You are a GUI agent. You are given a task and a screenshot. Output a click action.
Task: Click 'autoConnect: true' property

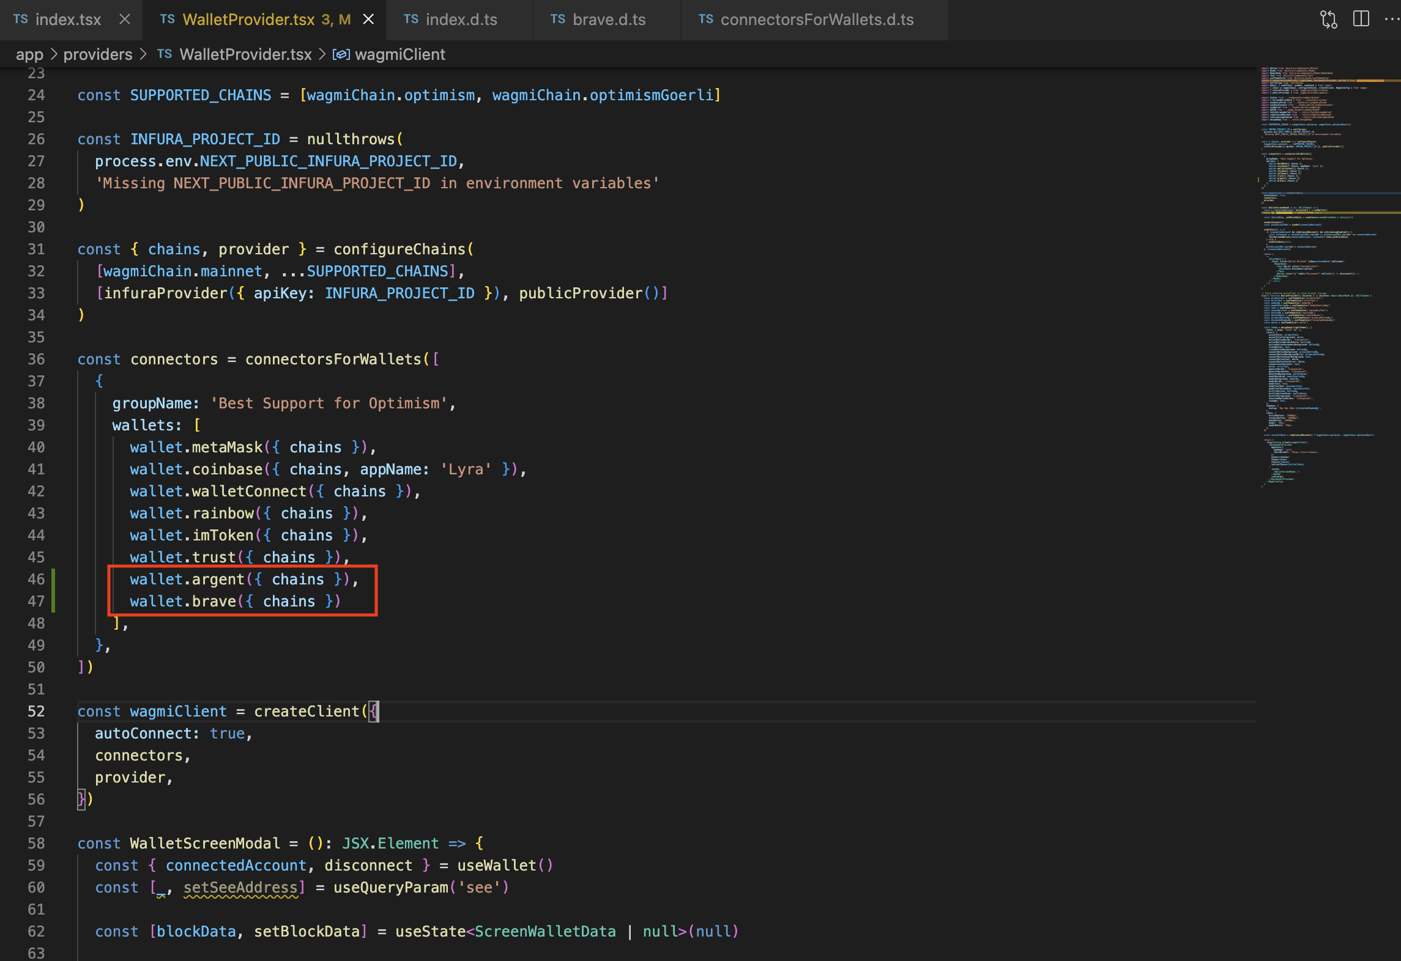coord(174,734)
